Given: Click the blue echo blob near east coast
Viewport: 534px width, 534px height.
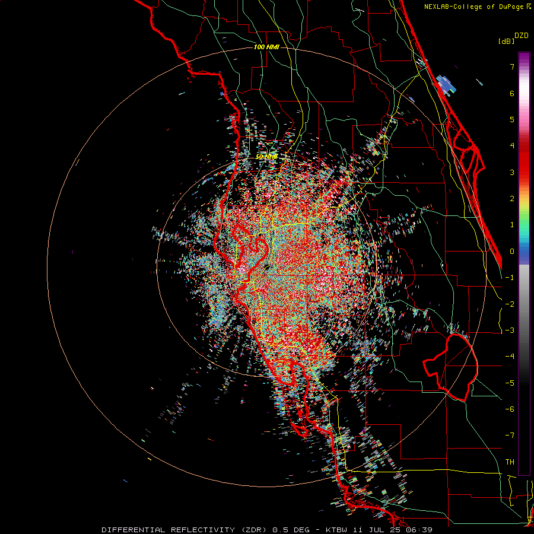Looking at the screenshot, I should [x=446, y=85].
